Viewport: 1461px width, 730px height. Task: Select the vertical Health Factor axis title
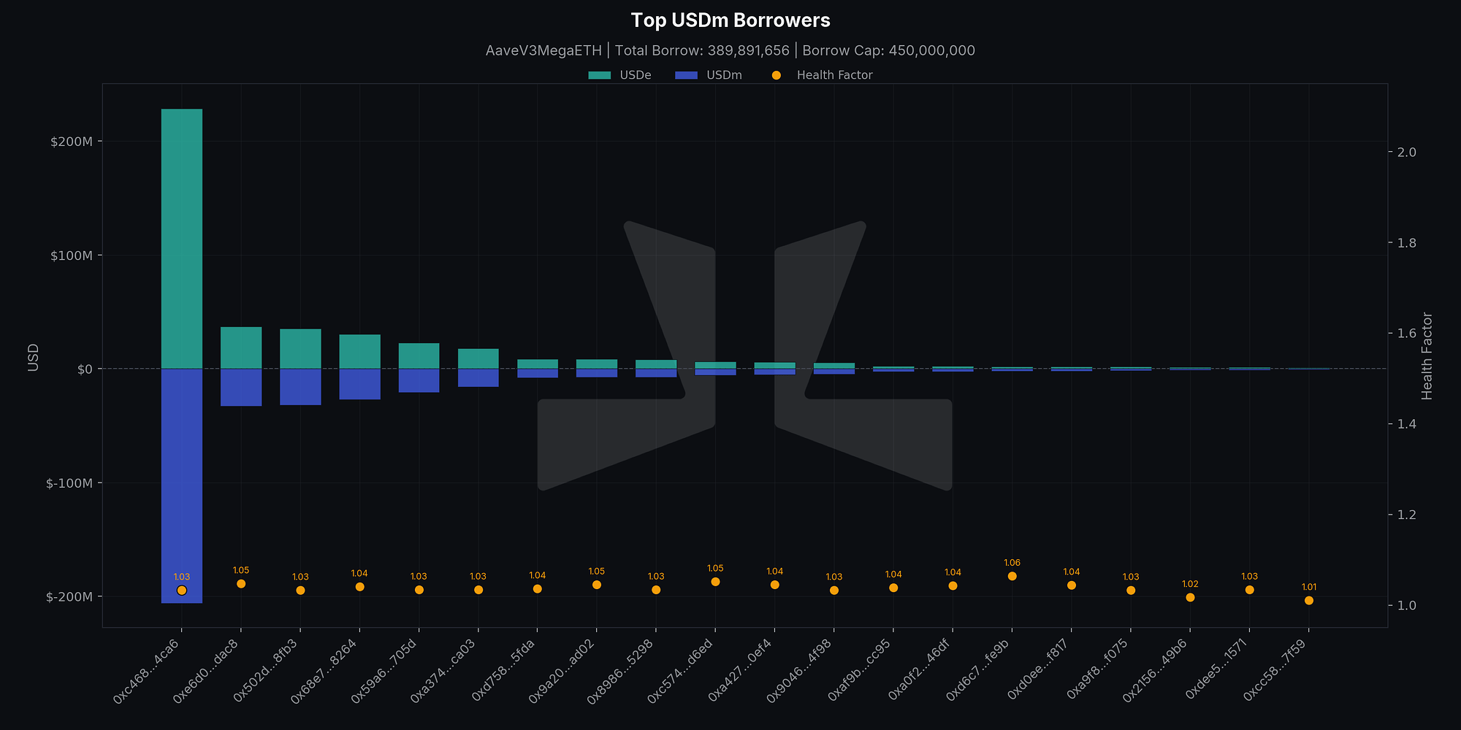point(1427,356)
